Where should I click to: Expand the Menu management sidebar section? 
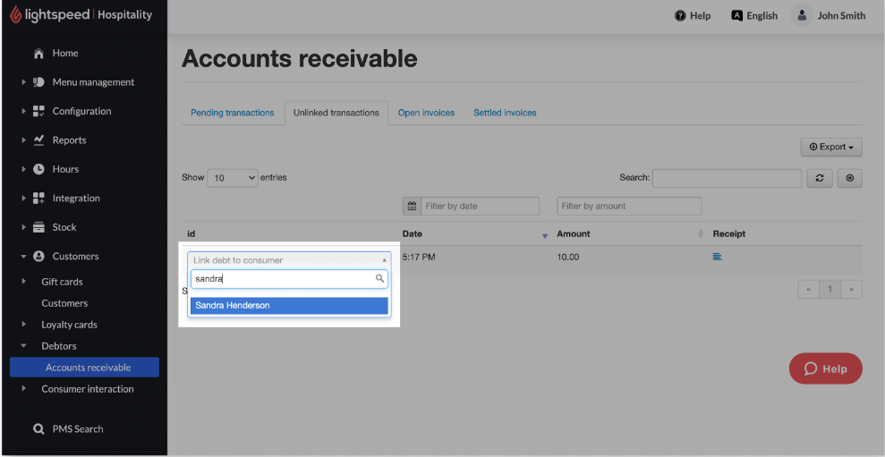pyautogui.click(x=25, y=82)
